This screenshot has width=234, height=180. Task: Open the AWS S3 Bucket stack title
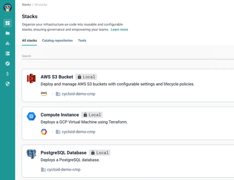pos(57,77)
